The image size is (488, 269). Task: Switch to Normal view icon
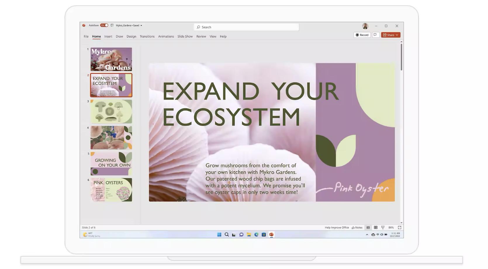tap(368, 227)
